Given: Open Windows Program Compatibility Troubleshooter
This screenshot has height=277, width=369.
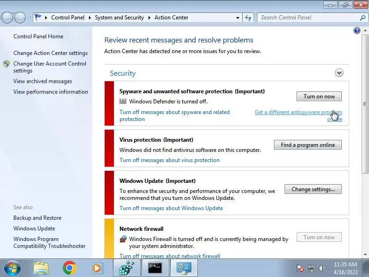Looking at the screenshot, I should [x=49, y=242].
